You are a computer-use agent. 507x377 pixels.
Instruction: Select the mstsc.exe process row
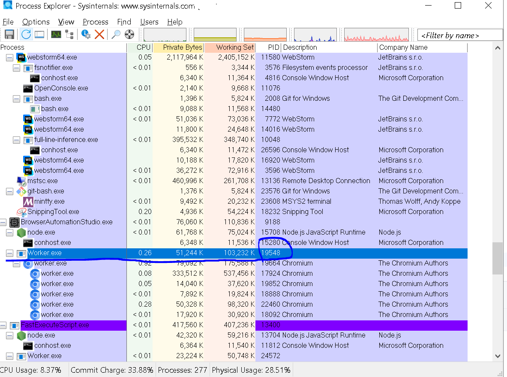tap(42, 181)
